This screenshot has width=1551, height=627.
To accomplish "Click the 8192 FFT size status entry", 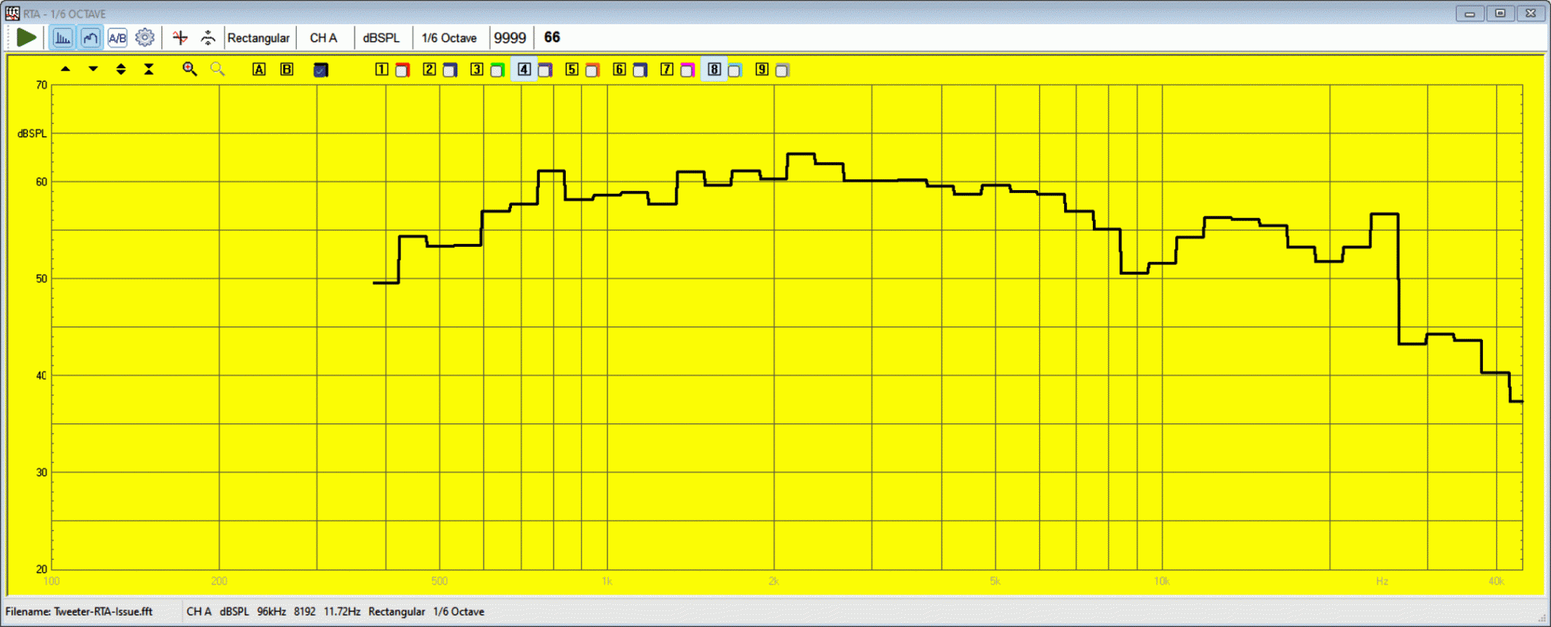I will tap(304, 611).
